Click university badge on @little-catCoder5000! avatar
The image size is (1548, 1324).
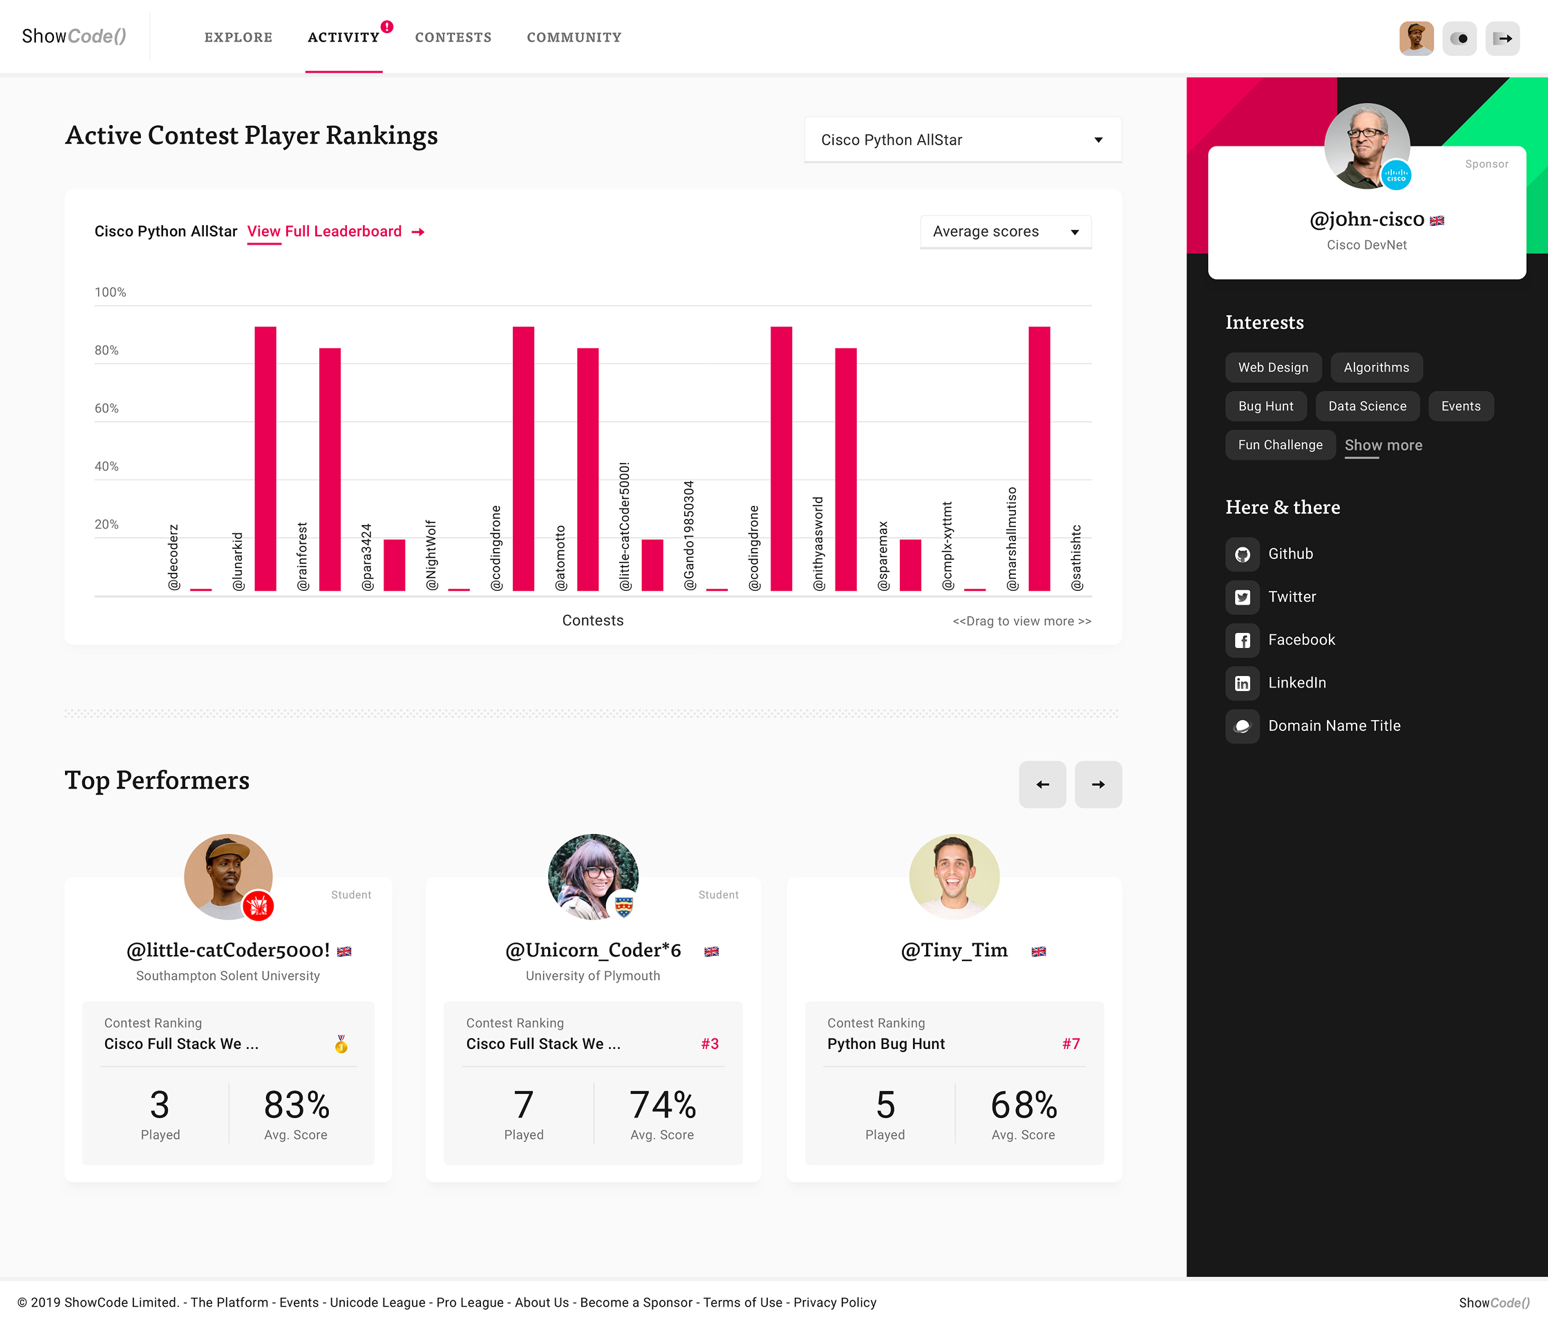(x=258, y=907)
